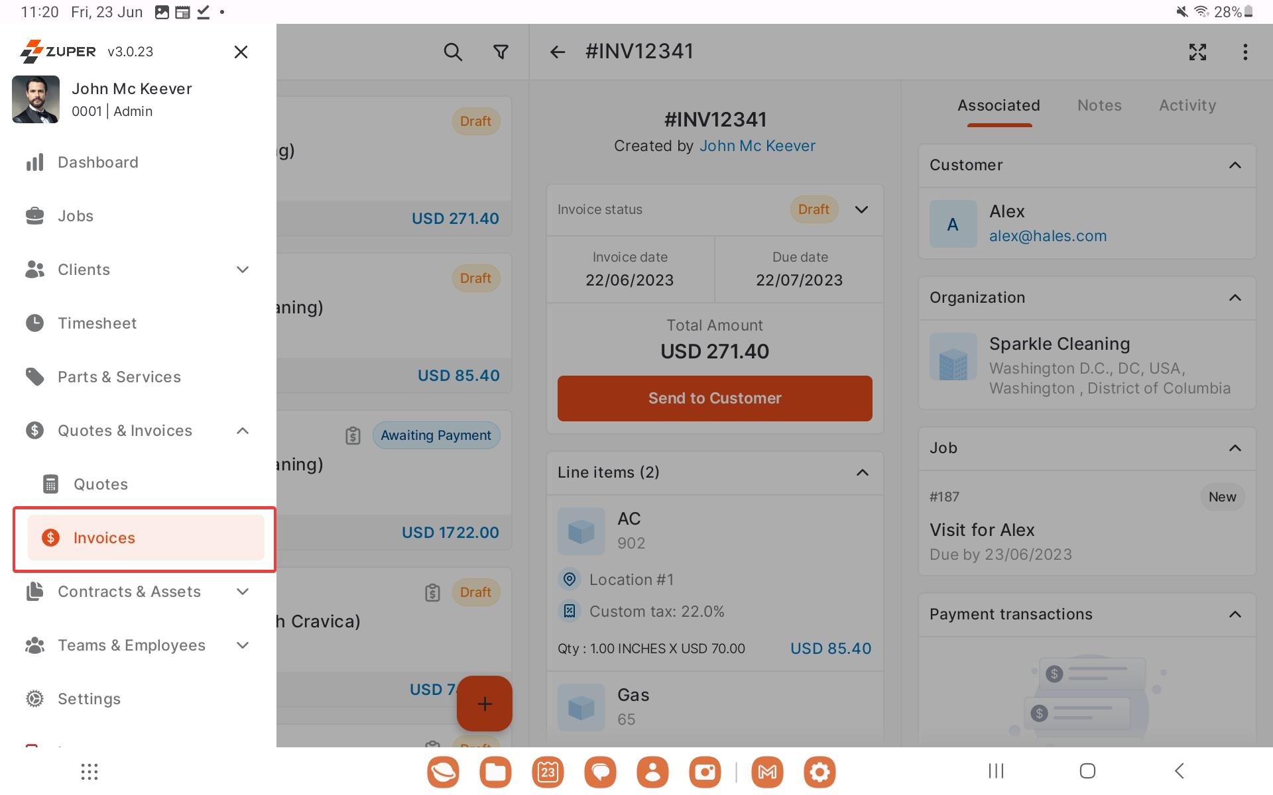Open John Mc Keever creator link
1273x795 pixels.
[x=757, y=146]
